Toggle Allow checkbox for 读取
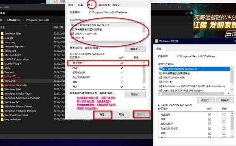236x146 pixels. [210, 133]
